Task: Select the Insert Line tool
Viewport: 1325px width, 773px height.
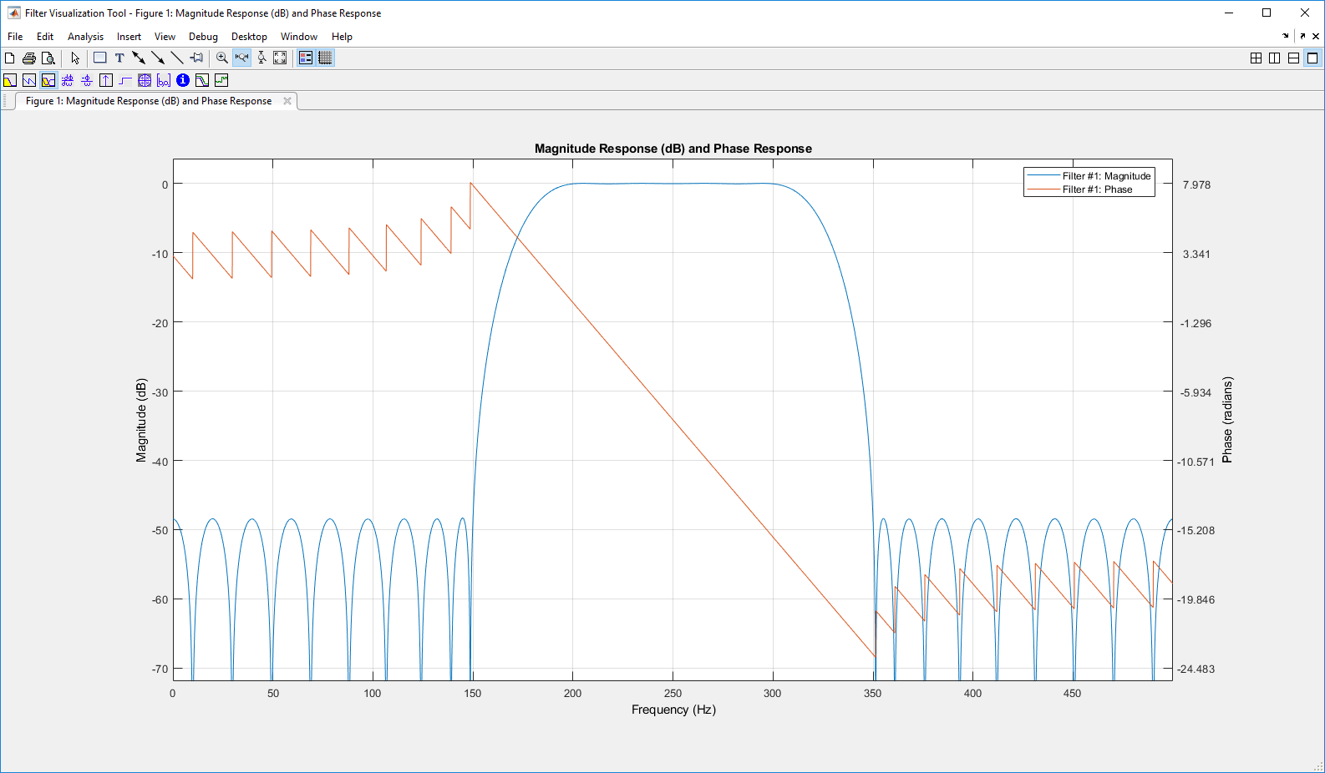Action: coord(177,58)
